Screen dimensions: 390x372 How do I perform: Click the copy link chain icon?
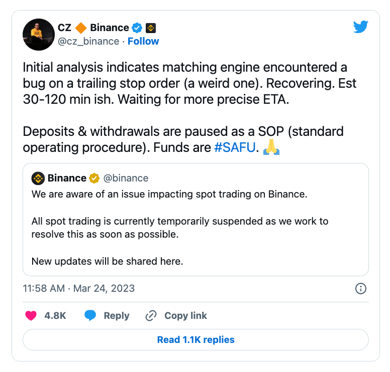point(151,315)
